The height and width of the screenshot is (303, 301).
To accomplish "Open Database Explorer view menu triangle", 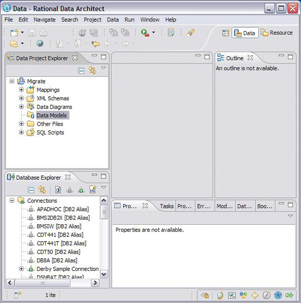I will (x=104, y=187).
